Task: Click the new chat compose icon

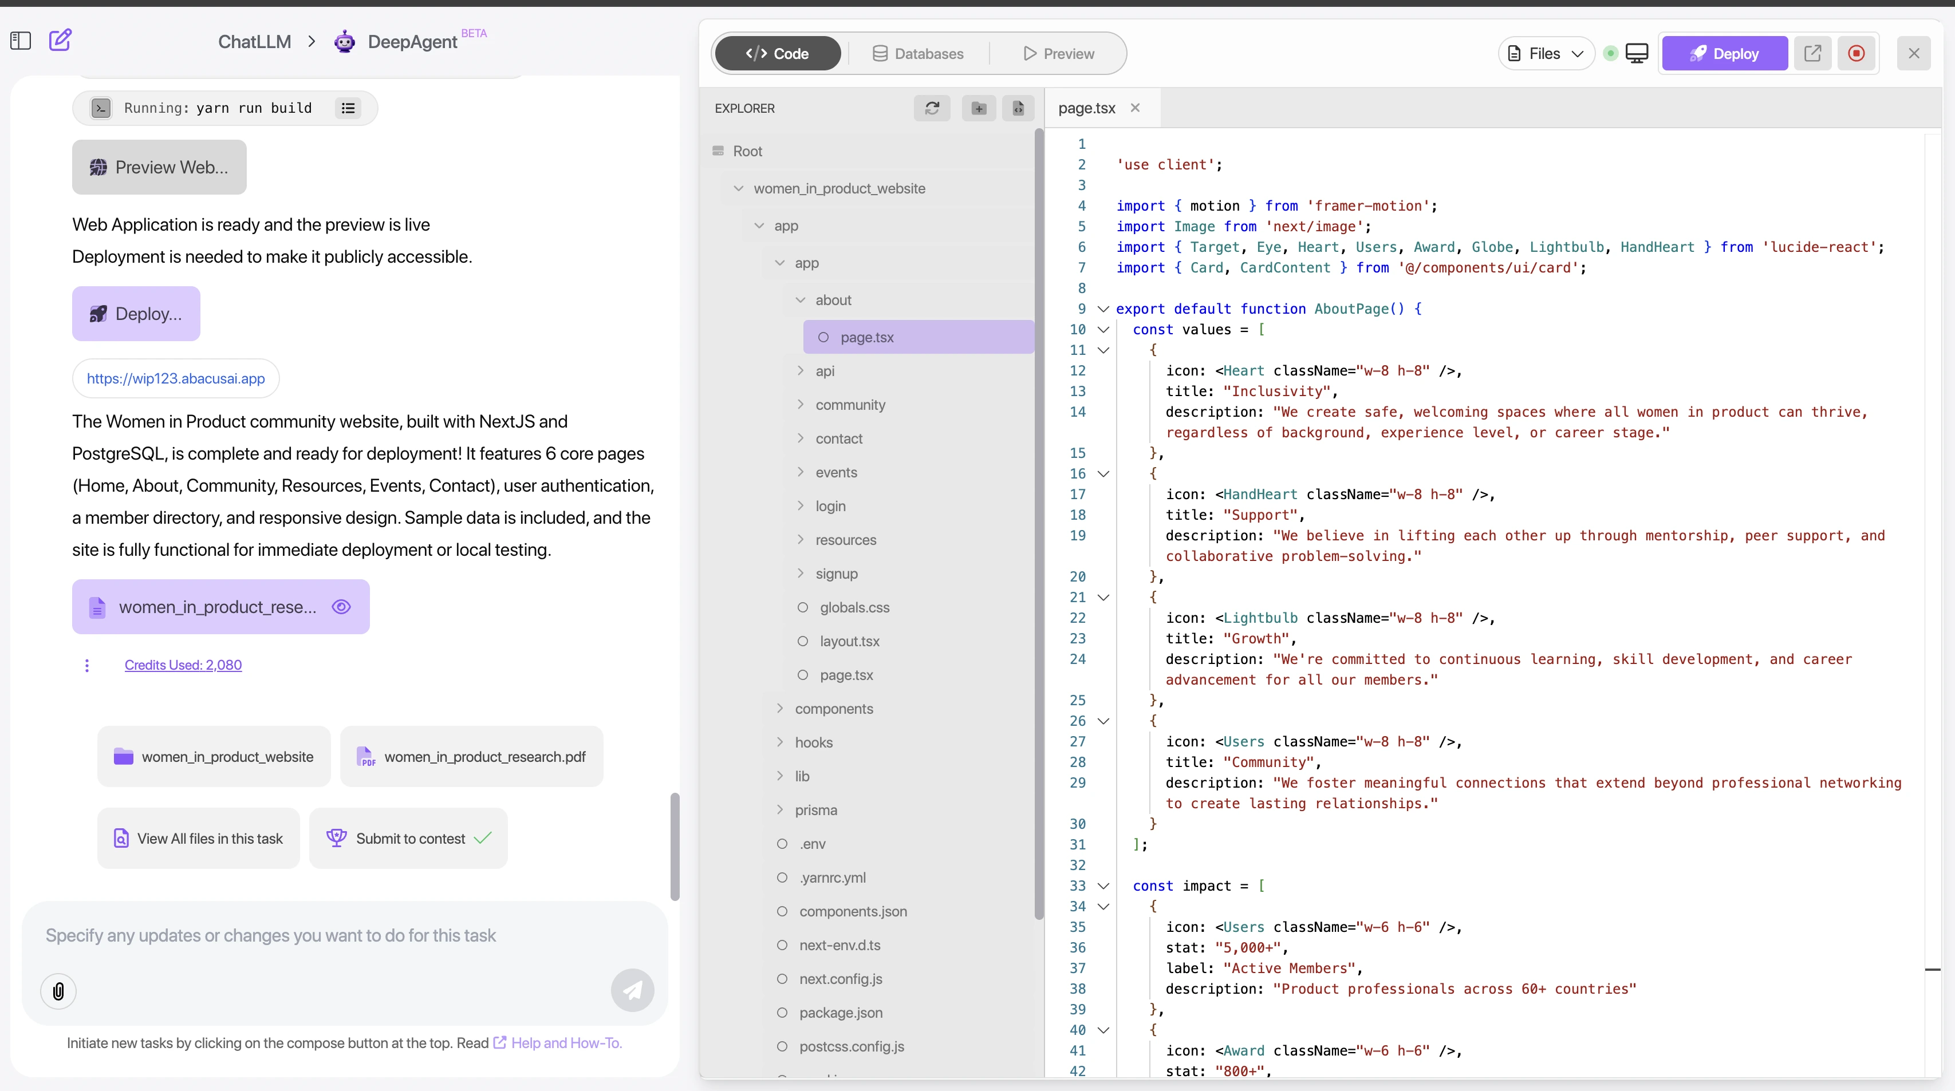Action: [x=60, y=40]
